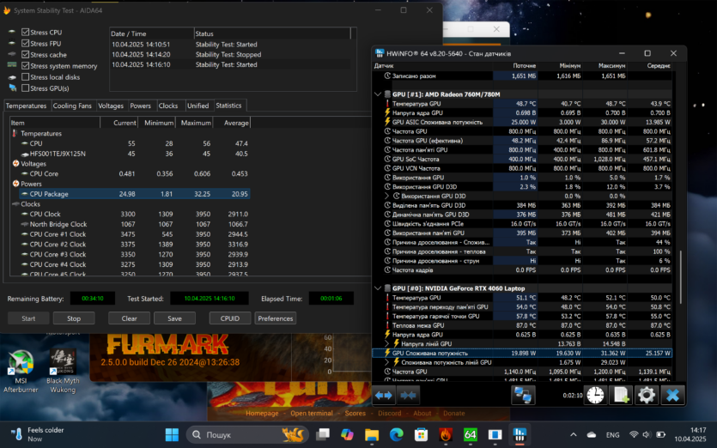
Task: Open Microsoft Store from the taskbar
Action: pos(421,435)
